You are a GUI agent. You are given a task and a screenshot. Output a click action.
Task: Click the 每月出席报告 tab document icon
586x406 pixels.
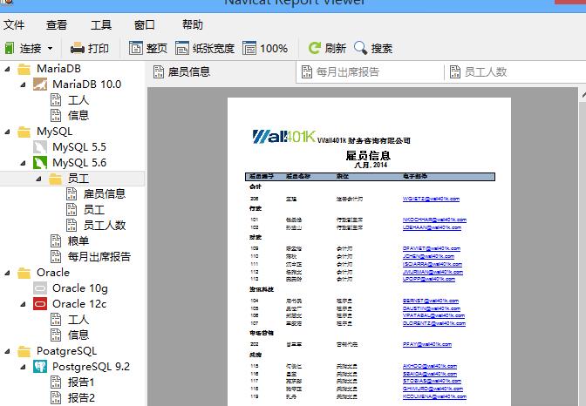click(x=307, y=71)
